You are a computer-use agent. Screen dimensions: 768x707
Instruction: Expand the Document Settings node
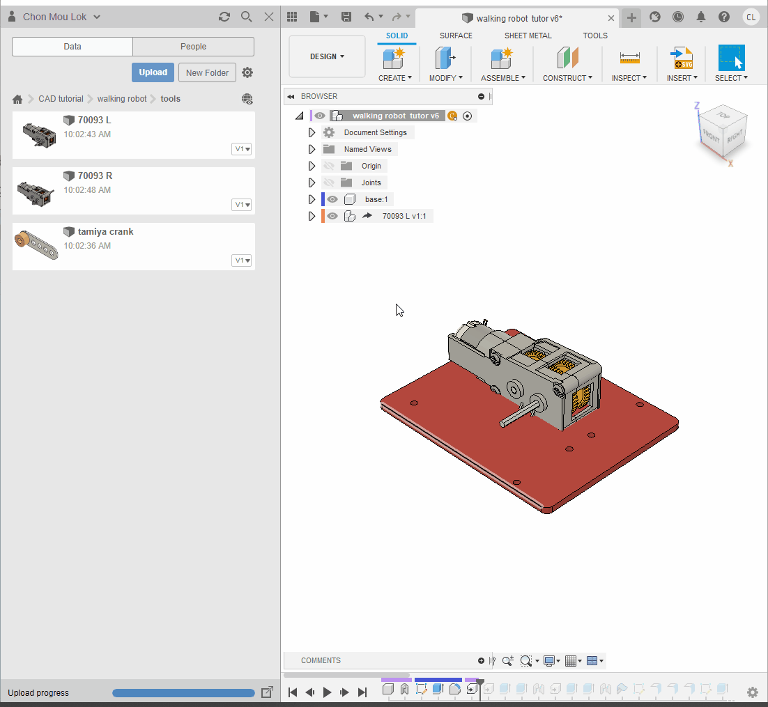pos(312,132)
